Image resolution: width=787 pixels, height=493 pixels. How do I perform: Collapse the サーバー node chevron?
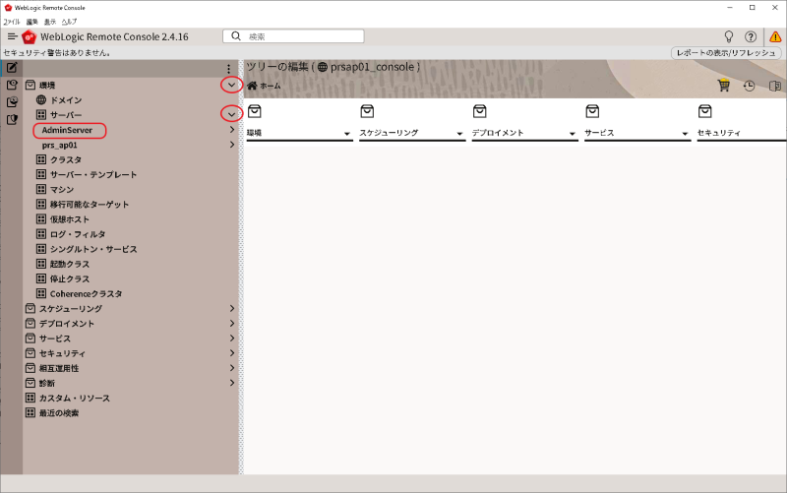click(231, 114)
